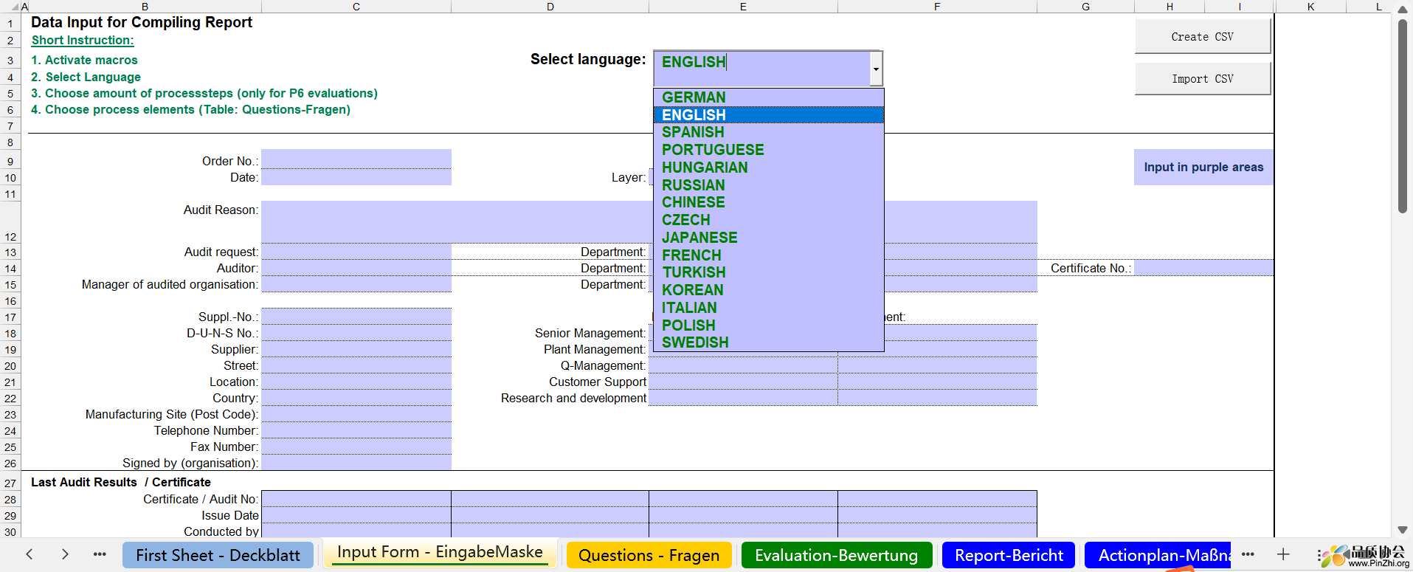1413x572 pixels.
Task: Click the Customer Support input cell
Action: point(743,382)
